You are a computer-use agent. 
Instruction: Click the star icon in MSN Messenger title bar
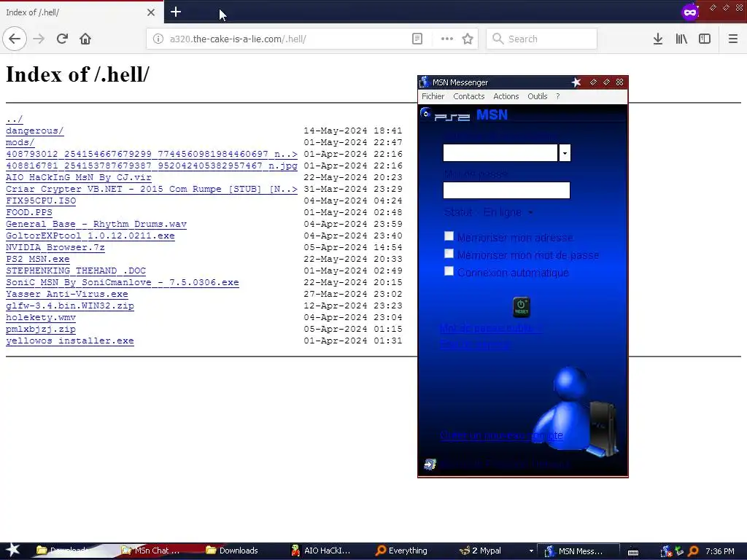(576, 82)
